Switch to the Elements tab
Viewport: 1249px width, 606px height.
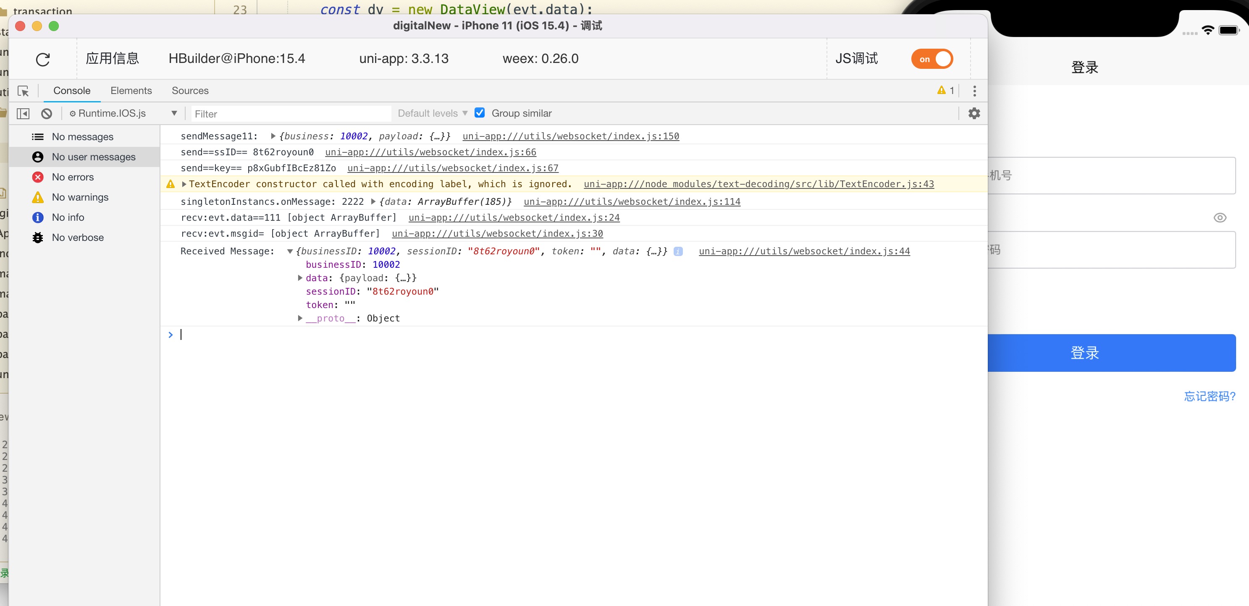pos(131,91)
